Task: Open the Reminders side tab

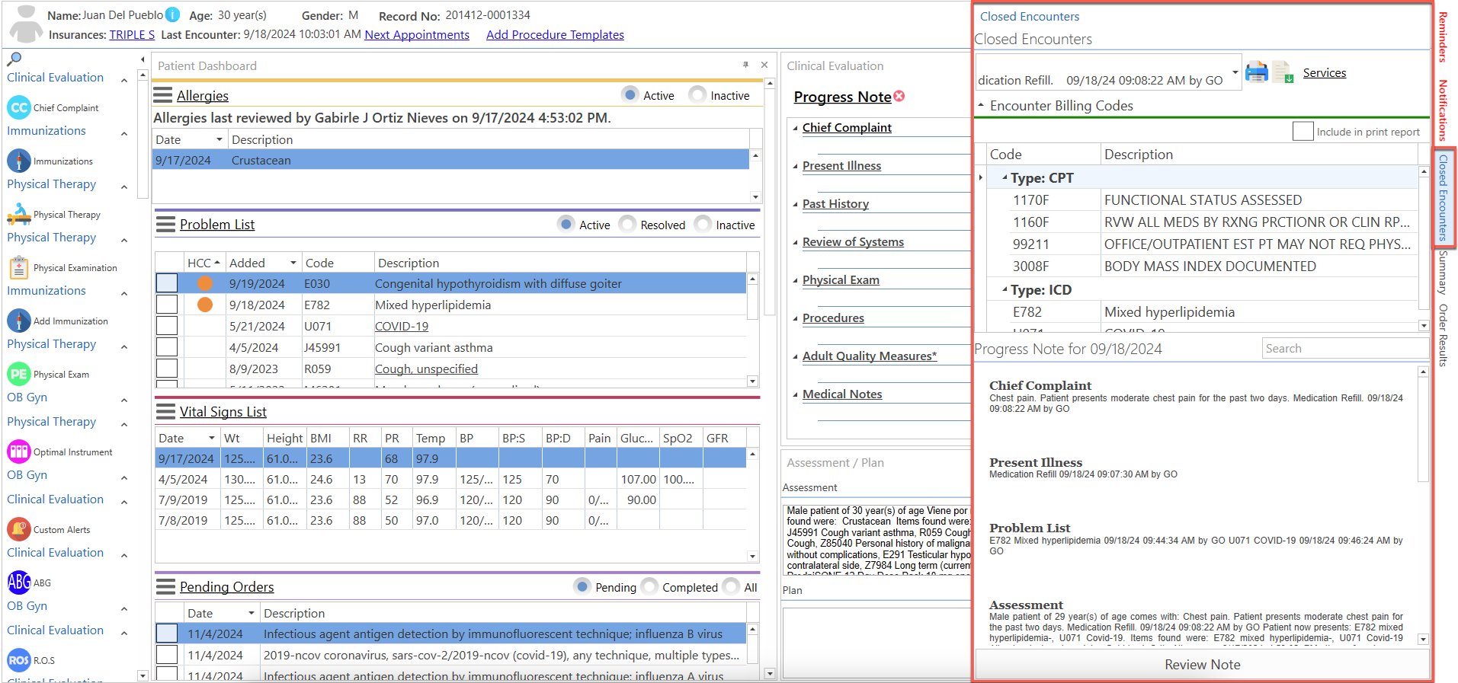Action: [x=1443, y=37]
